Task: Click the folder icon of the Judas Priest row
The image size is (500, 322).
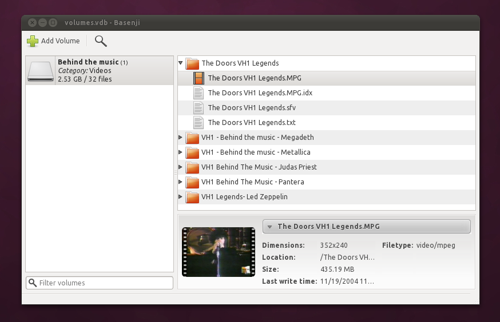Action: [x=192, y=167]
